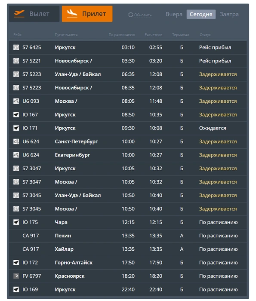Select the Сегодня day filter

pos(201,14)
